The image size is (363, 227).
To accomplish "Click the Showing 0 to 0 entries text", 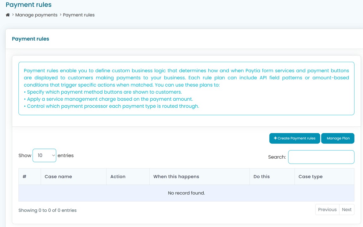I will (47, 210).
